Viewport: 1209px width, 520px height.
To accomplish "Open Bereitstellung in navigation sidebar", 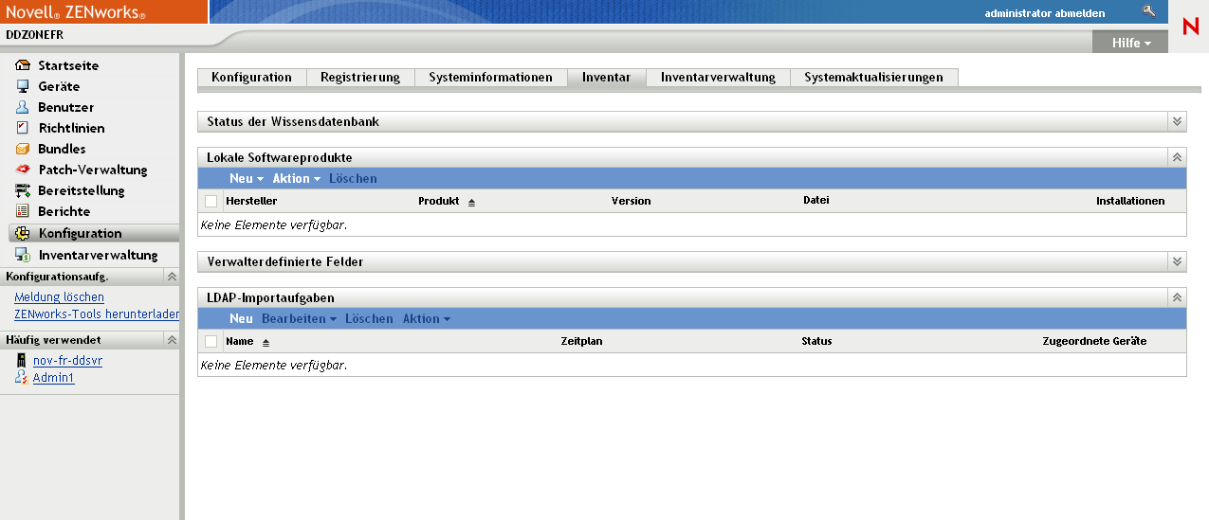I will tap(82, 190).
